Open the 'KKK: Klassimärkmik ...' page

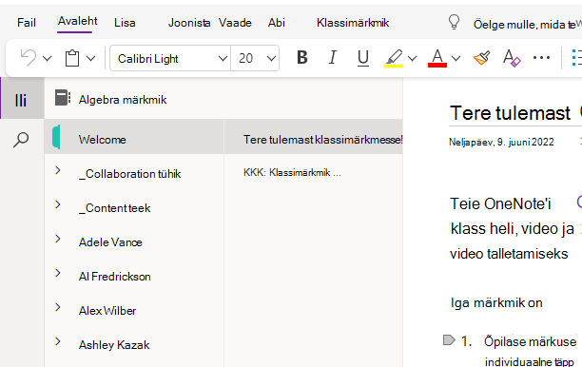(292, 172)
